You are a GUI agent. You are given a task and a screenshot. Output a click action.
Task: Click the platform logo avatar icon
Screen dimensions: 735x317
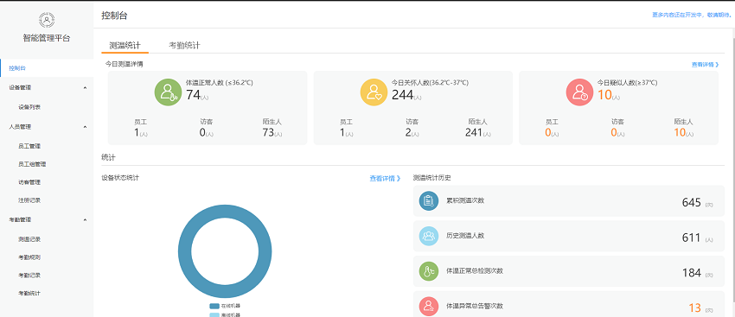47,20
